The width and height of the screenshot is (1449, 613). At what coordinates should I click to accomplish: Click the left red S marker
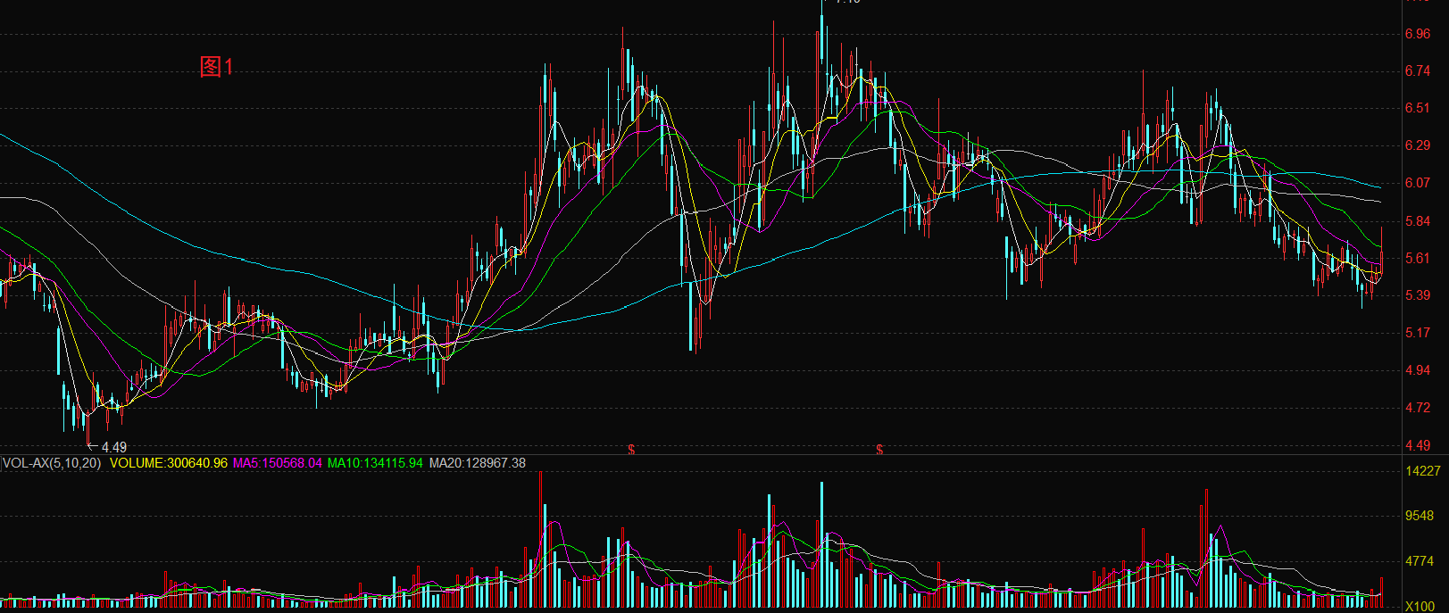[631, 449]
